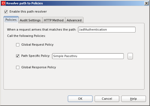Close the Resolve path to Policies dialog
150x106 pixels.
pyautogui.click(x=146, y=3)
